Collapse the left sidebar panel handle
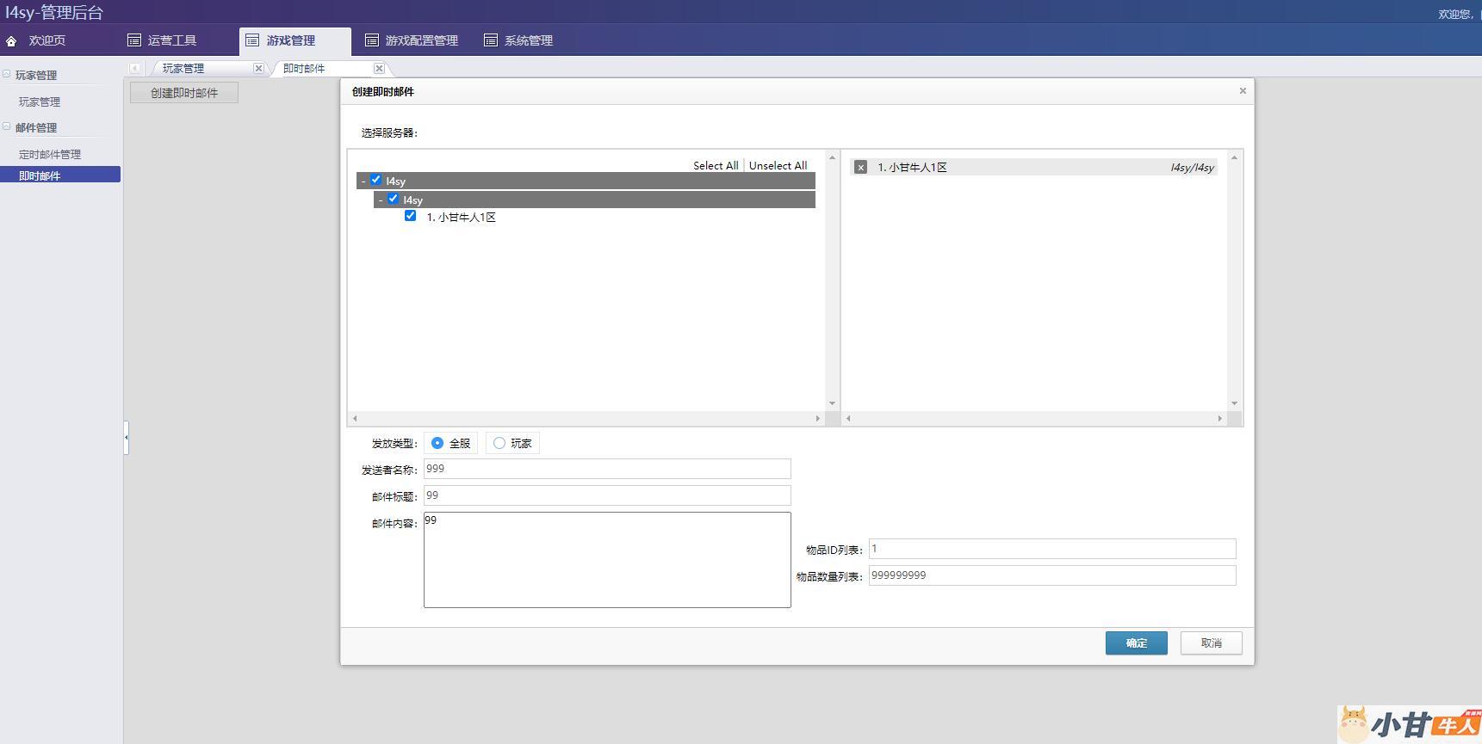Image resolution: width=1482 pixels, height=744 pixels. point(126,437)
